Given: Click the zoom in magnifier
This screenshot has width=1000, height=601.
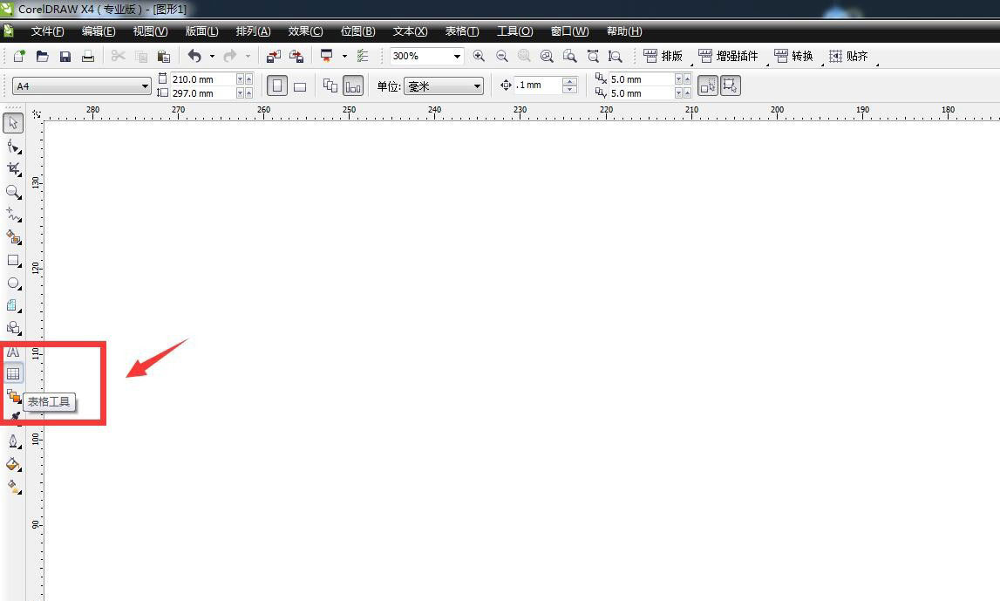Looking at the screenshot, I should click(x=479, y=56).
